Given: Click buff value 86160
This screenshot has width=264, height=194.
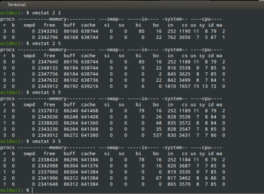Looking at the screenshot, I should pyautogui.click(x=71, y=32).
